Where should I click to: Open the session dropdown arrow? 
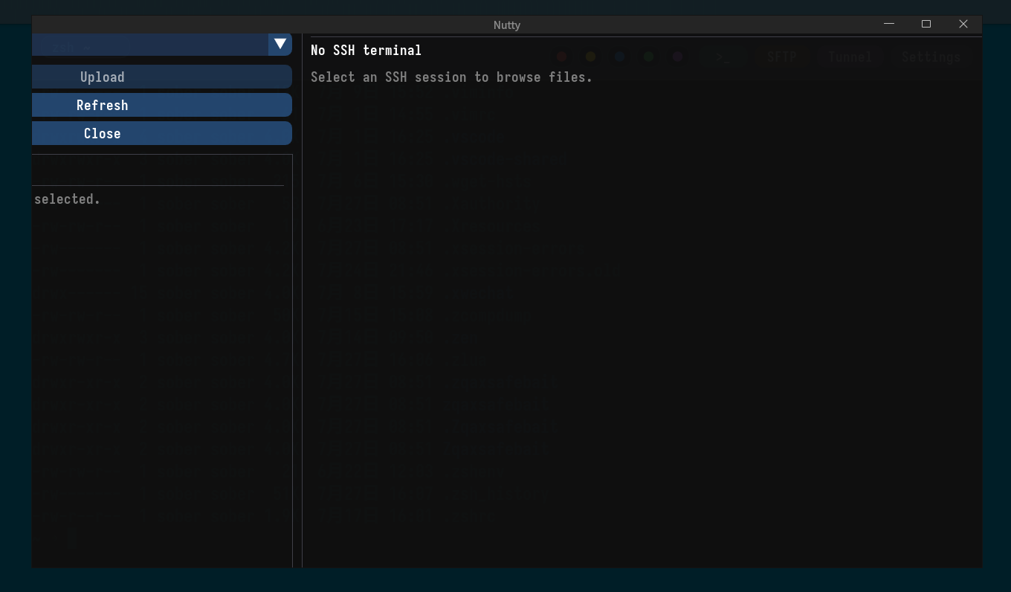[x=280, y=45]
